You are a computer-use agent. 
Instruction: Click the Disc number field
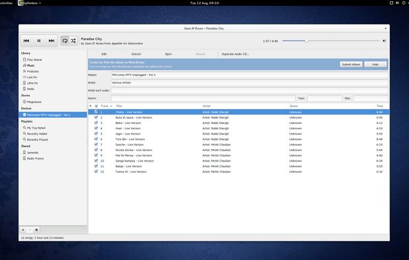coord(371,98)
